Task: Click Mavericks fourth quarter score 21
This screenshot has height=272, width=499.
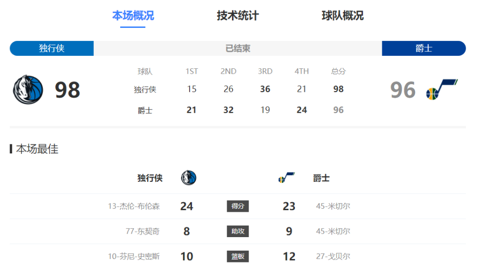Action: pos(302,89)
